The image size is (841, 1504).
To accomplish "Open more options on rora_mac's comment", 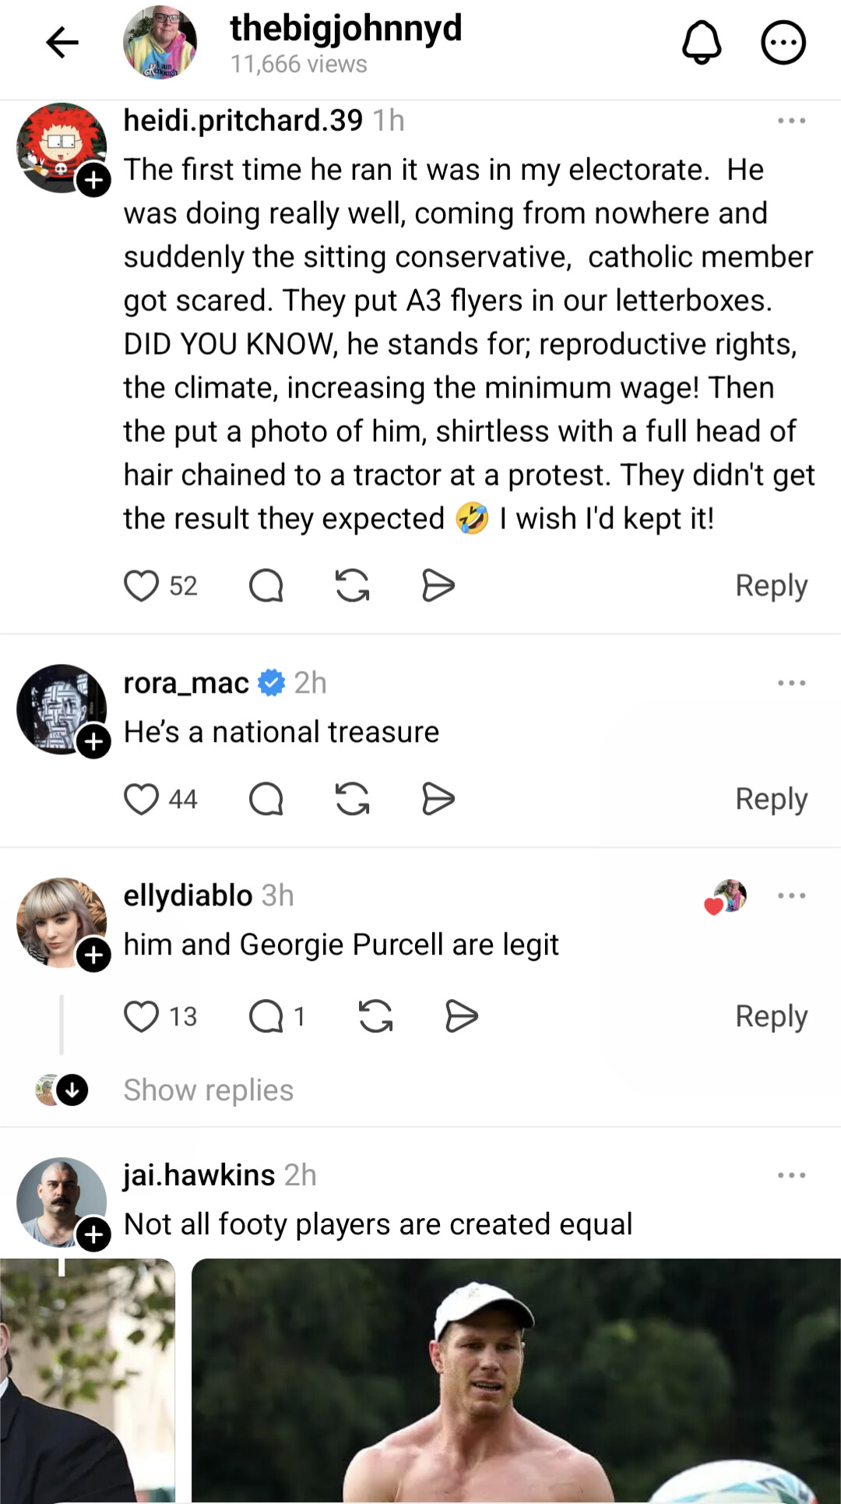I will click(x=791, y=683).
